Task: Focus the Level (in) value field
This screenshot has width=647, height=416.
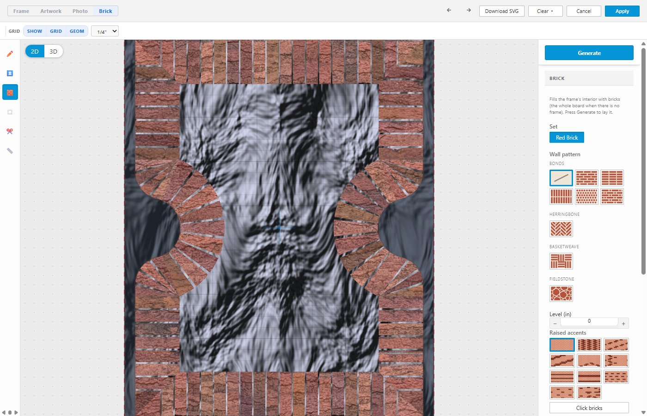Action: click(589, 321)
